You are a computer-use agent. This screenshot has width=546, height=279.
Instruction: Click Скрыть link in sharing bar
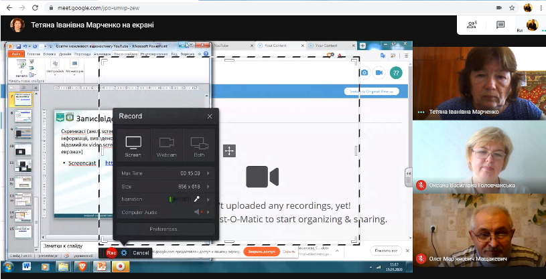point(289,251)
